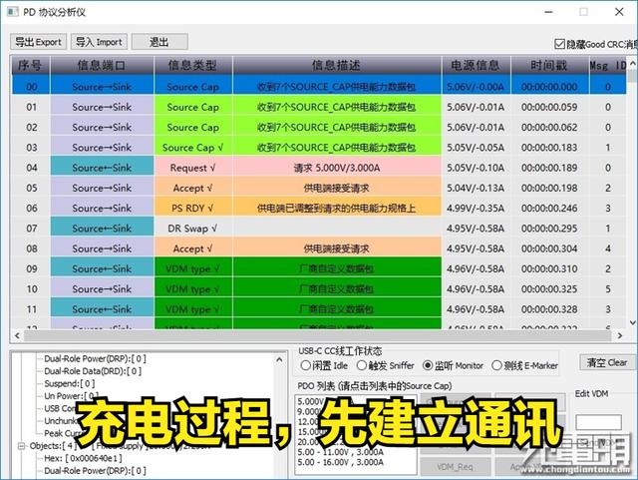The height and width of the screenshot is (480, 638).
Task: Toggle the 隐藏Good CRC消息 checkbox
Action: [560, 44]
